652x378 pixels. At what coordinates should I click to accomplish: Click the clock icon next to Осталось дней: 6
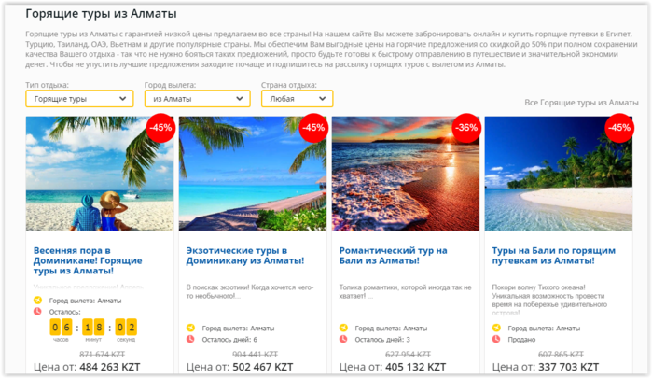190,339
